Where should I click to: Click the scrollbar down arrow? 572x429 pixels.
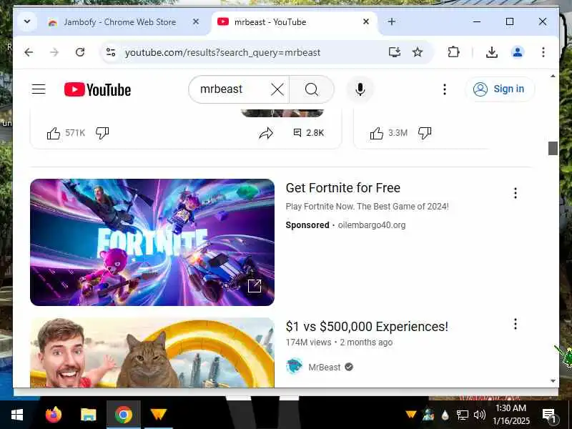pos(553,381)
